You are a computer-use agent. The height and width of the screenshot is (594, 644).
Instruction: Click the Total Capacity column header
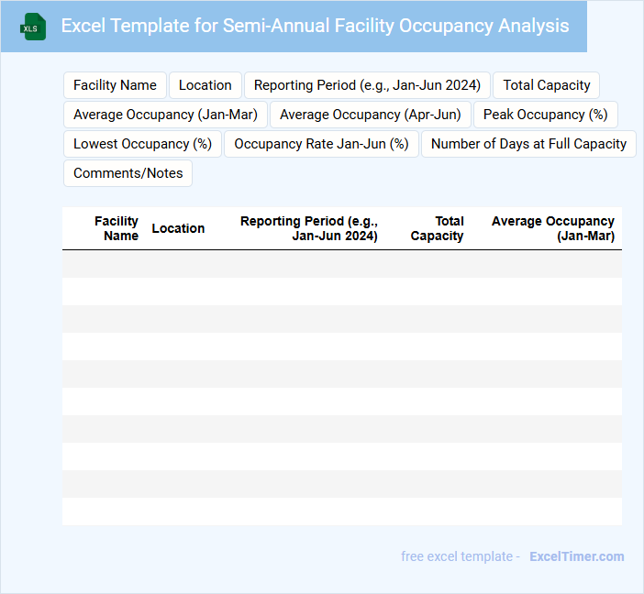pos(438,228)
